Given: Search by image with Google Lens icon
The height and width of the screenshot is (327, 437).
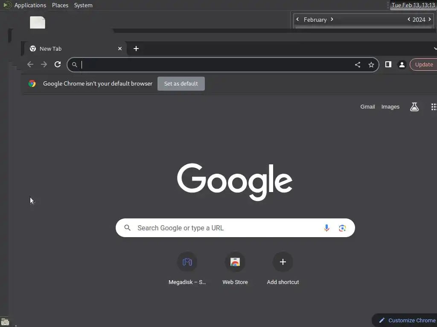Looking at the screenshot, I should pyautogui.click(x=342, y=228).
